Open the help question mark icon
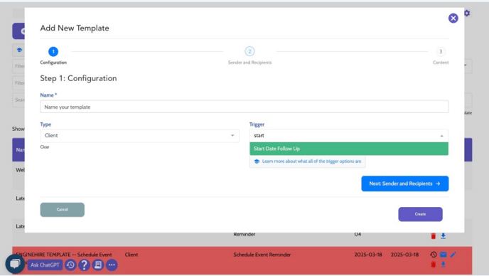Screen dimensions: 489x276 click(x=84, y=265)
